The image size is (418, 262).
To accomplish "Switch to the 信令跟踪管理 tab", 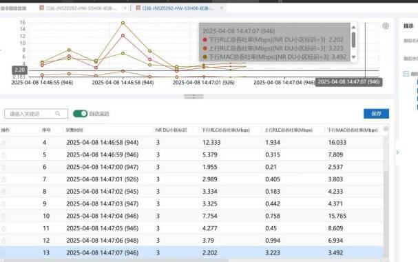I will [13, 8].
